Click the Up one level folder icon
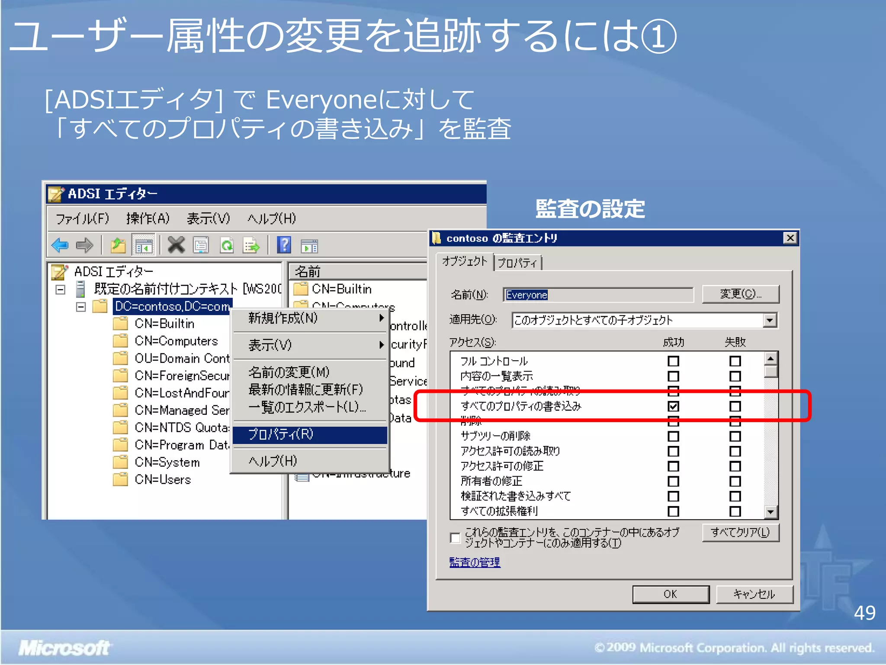Screen dimensions: 886x665 tap(118, 245)
